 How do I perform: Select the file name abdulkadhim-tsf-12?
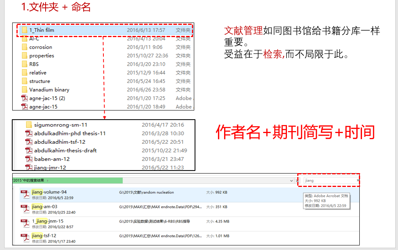(x=60, y=142)
